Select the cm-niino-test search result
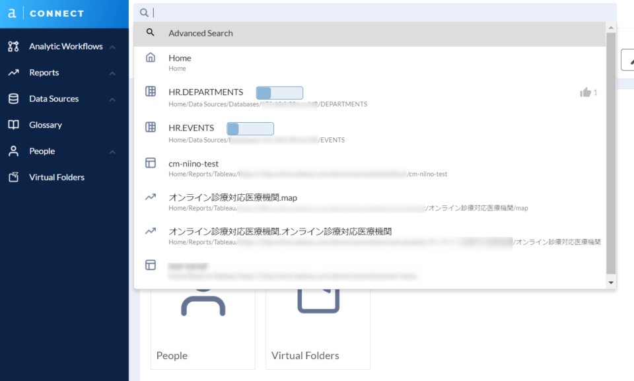This screenshot has height=381, width=634. pyautogui.click(x=370, y=168)
